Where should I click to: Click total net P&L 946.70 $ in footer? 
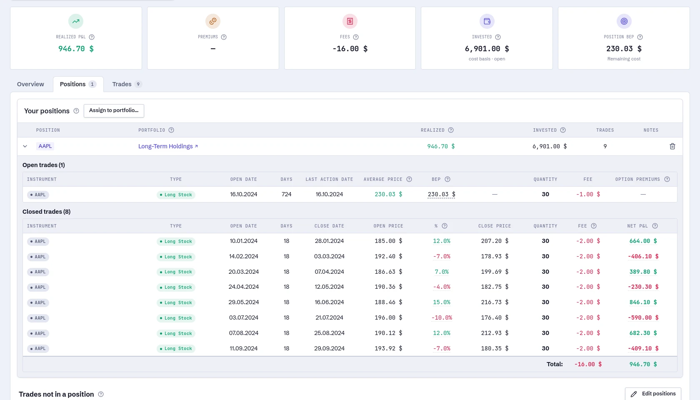pos(643,364)
